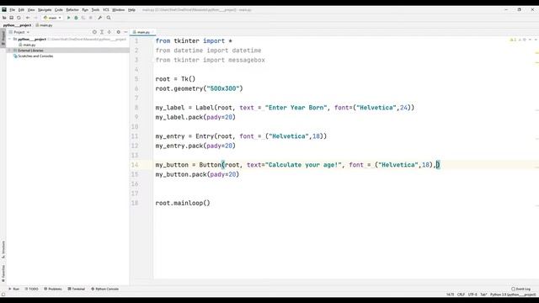This screenshot has width=539, height=303.
Task: Open the TODO tool window button
Action: coord(31,289)
